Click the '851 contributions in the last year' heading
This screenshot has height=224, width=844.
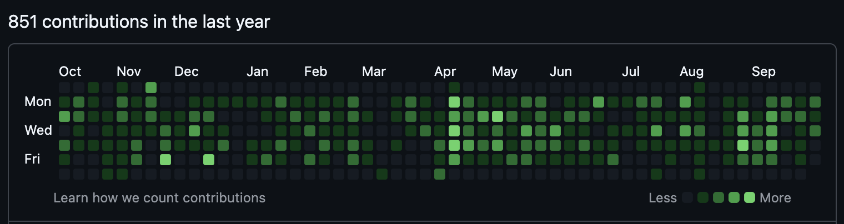(139, 22)
